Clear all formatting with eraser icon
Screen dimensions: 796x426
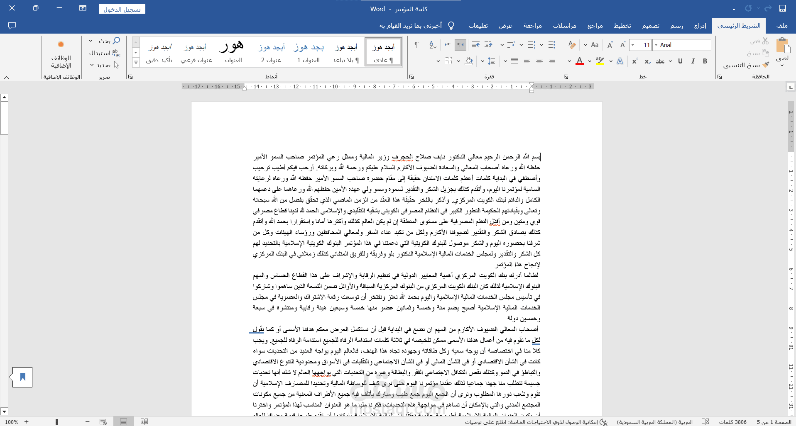click(572, 45)
